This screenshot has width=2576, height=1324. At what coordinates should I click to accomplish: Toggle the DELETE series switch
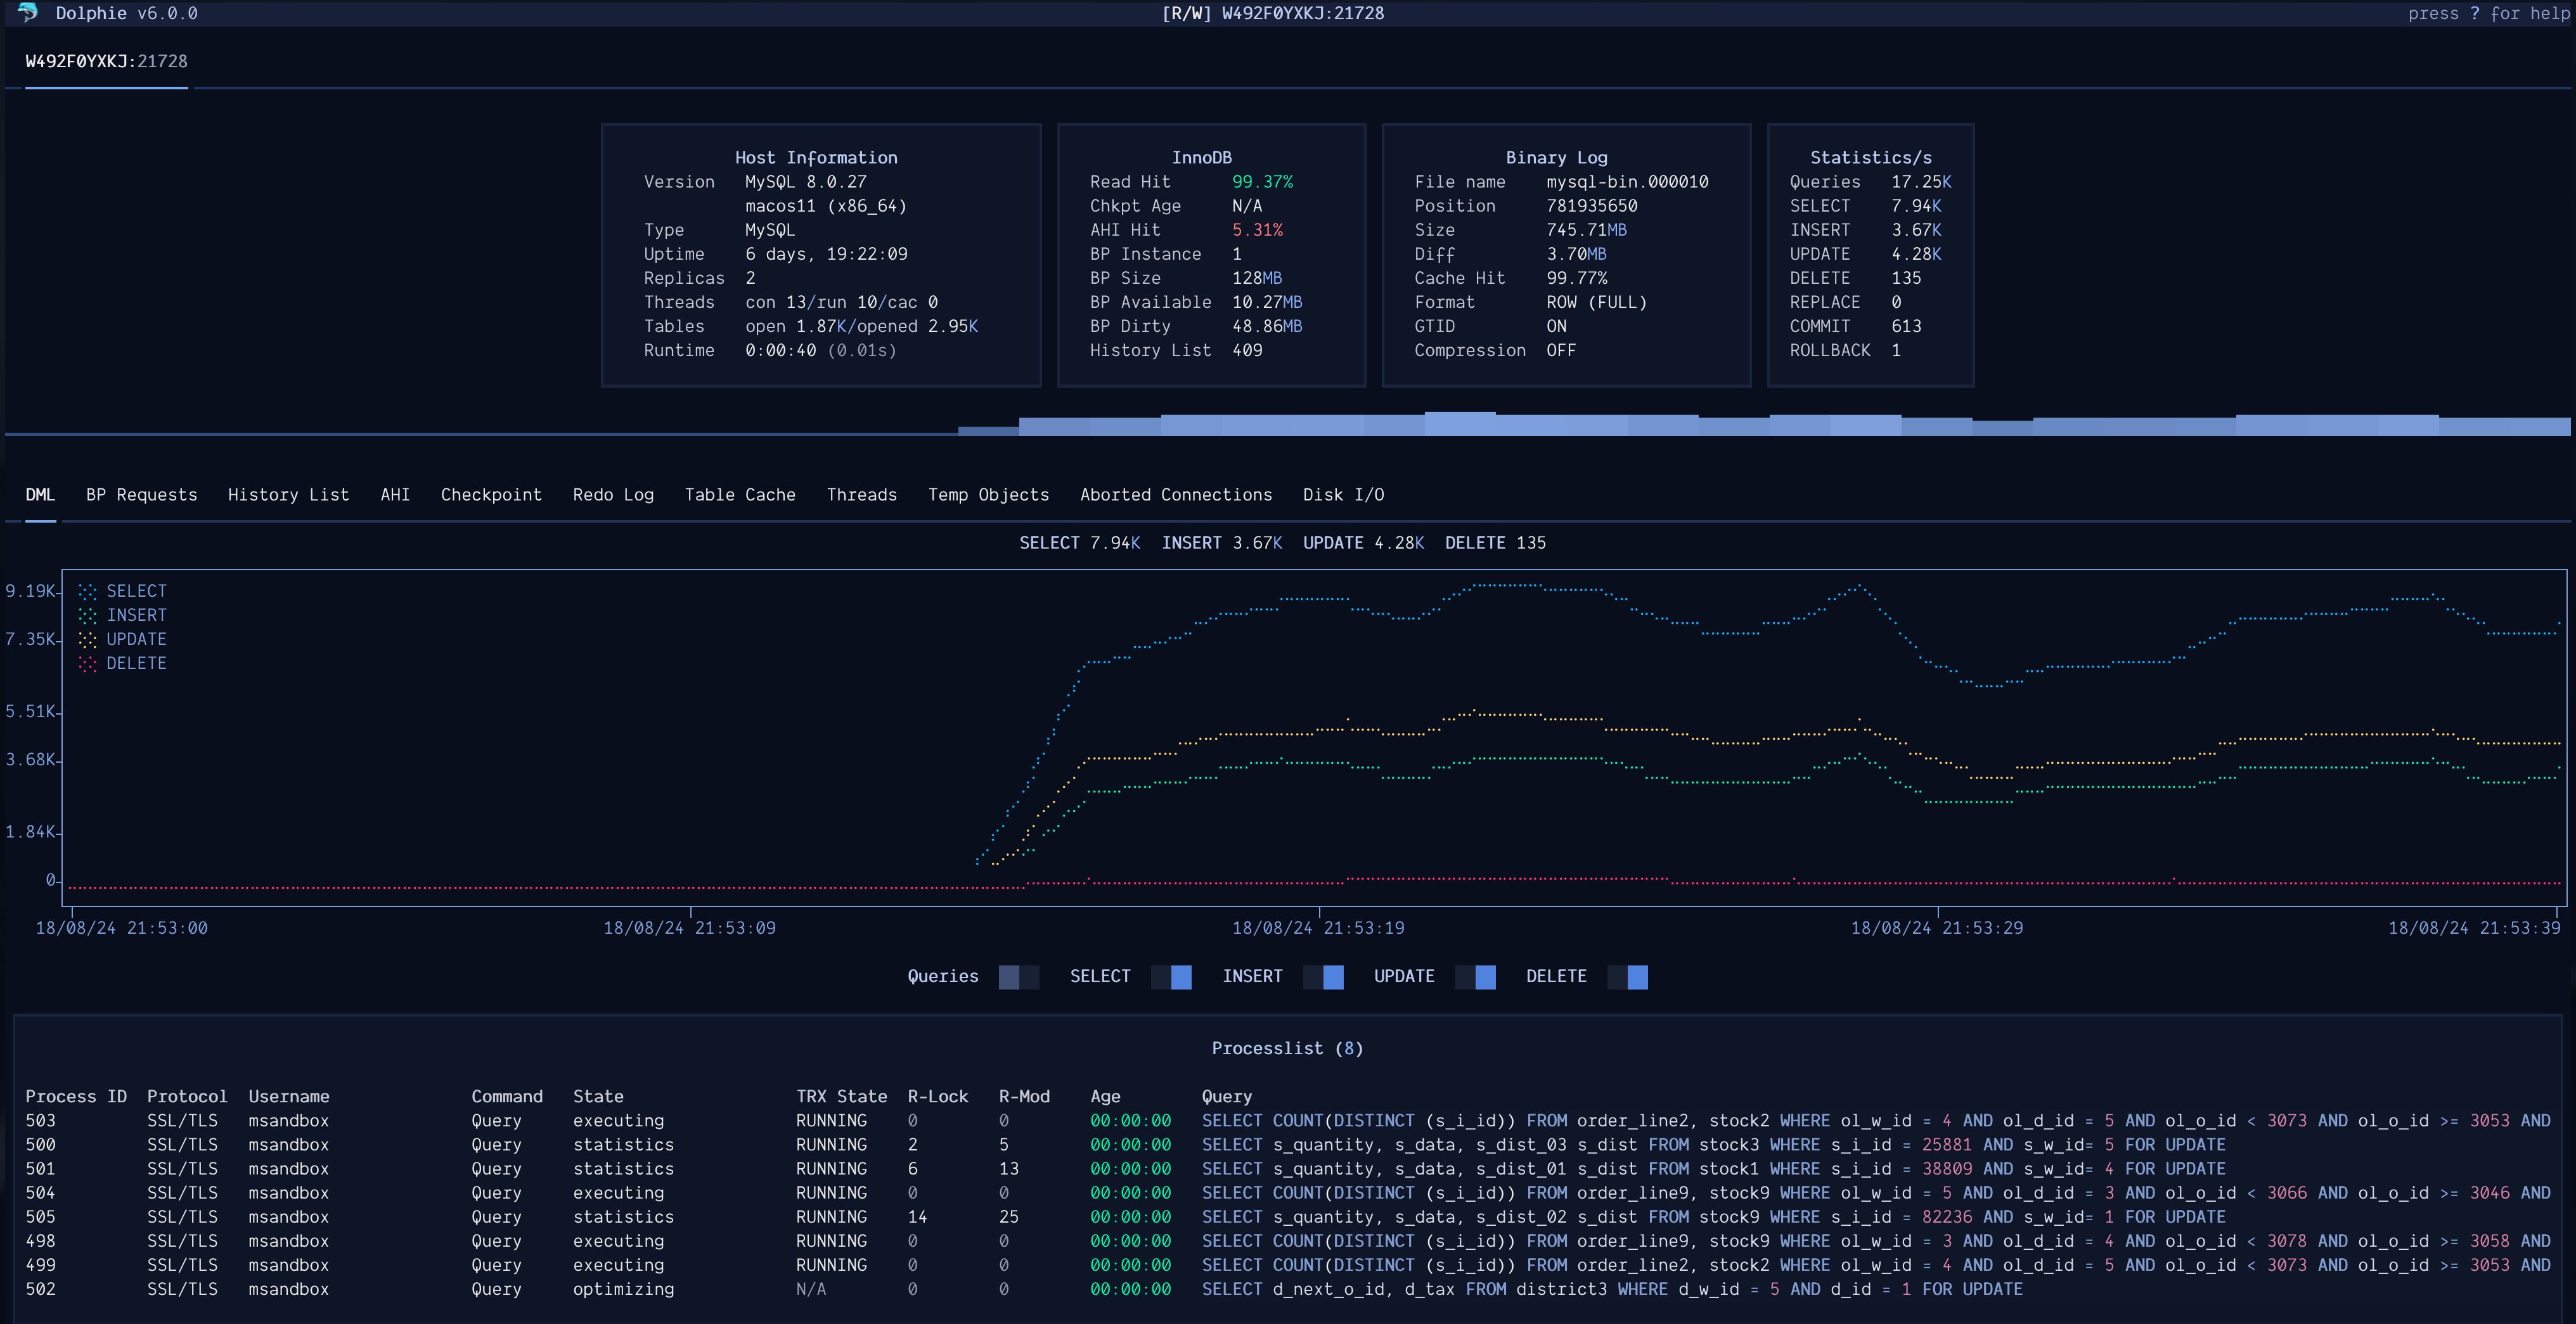1627,977
